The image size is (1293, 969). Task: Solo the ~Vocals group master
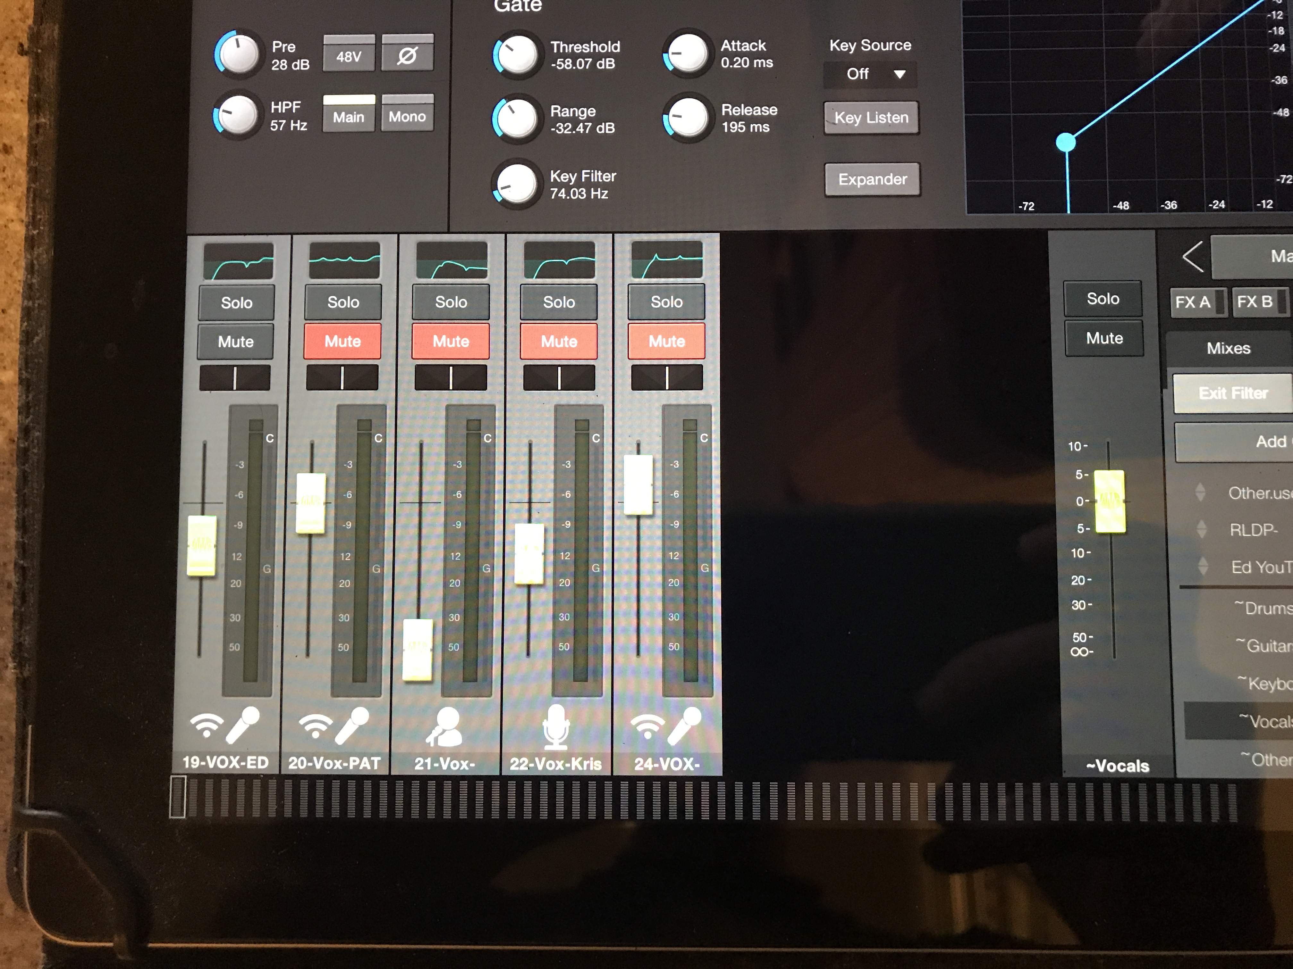[1103, 298]
